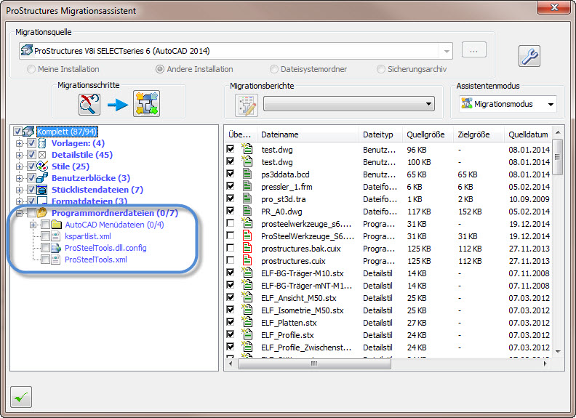This screenshot has width=576, height=418.
Task: Click the Programmordnerdateien folder icon
Action: pyautogui.click(x=42, y=213)
